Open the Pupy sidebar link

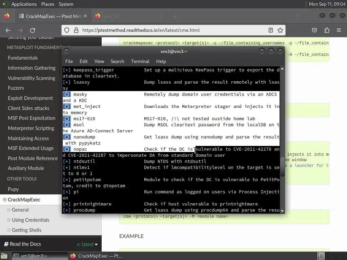tap(13, 189)
